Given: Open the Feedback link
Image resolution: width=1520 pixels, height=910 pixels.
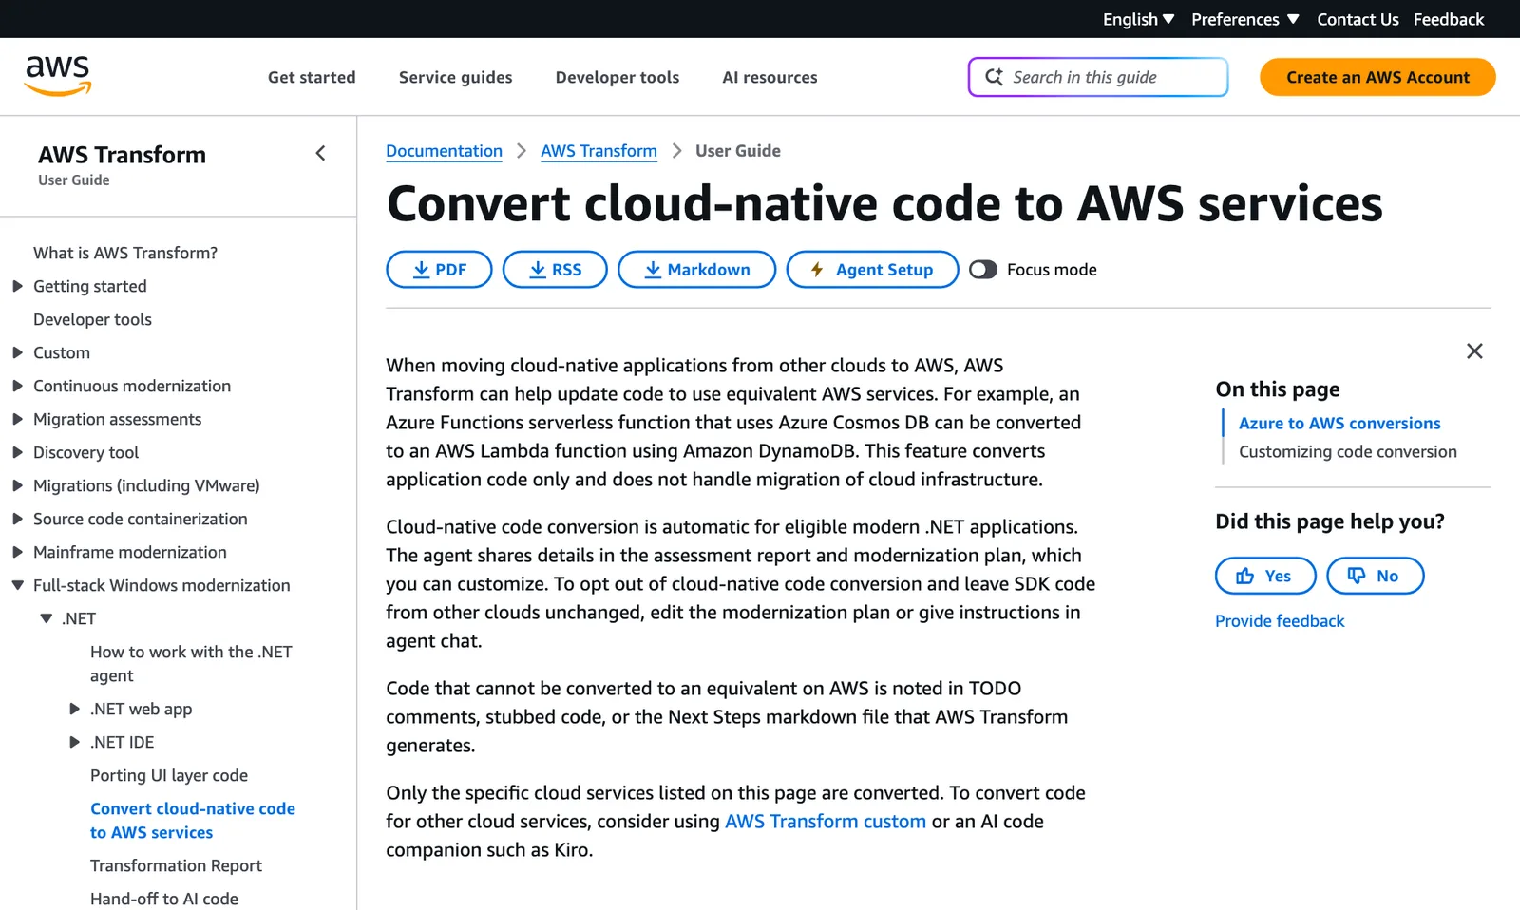Looking at the screenshot, I should coord(1448,19).
